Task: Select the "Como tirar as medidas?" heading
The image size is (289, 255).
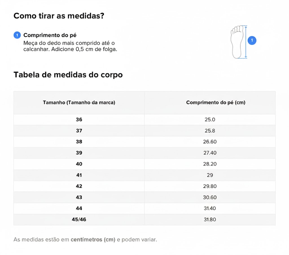Action: point(59,16)
